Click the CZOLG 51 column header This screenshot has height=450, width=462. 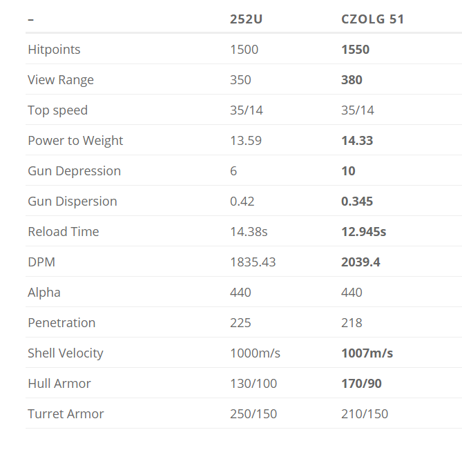click(x=372, y=19)
